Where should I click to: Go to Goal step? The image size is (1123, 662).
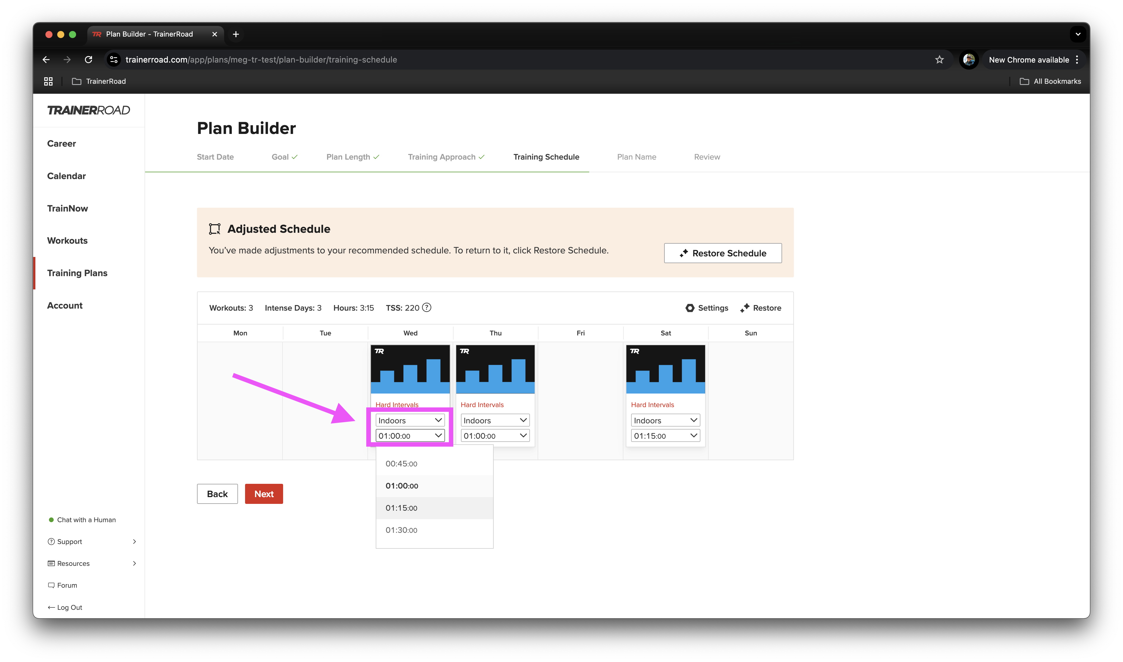[284, 157]
